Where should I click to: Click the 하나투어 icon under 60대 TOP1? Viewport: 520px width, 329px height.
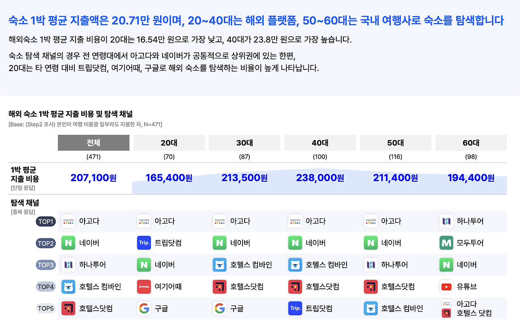pos(445,221)
